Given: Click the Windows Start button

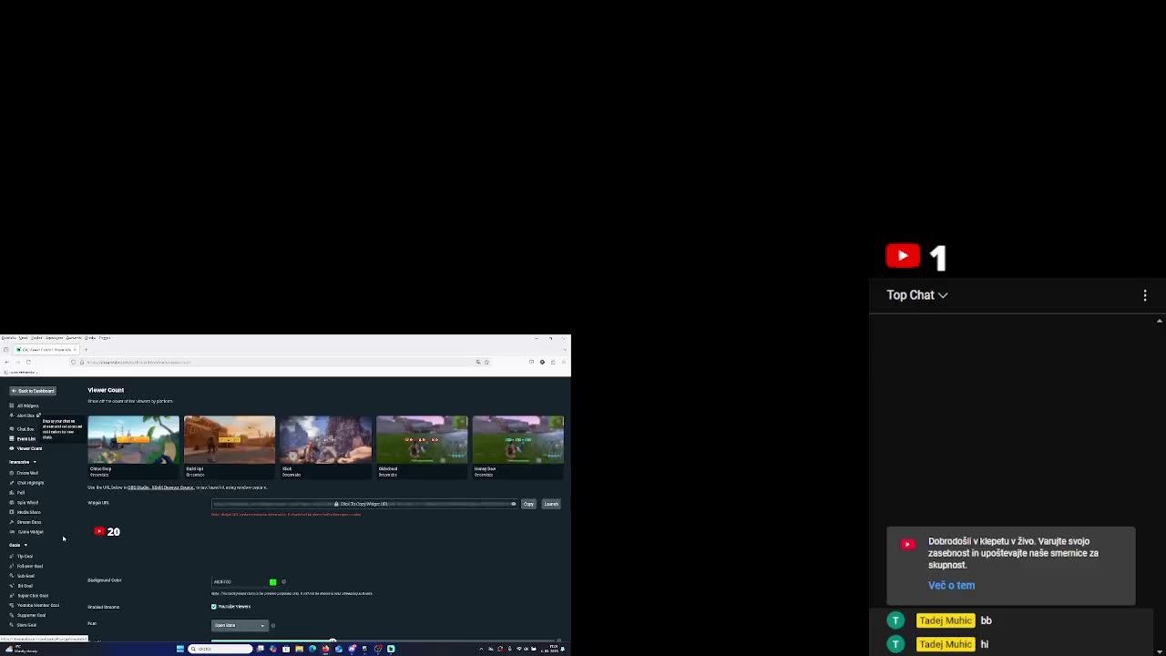Looking at the screenshot, I should pyautogui.click(x=180, y=649).
